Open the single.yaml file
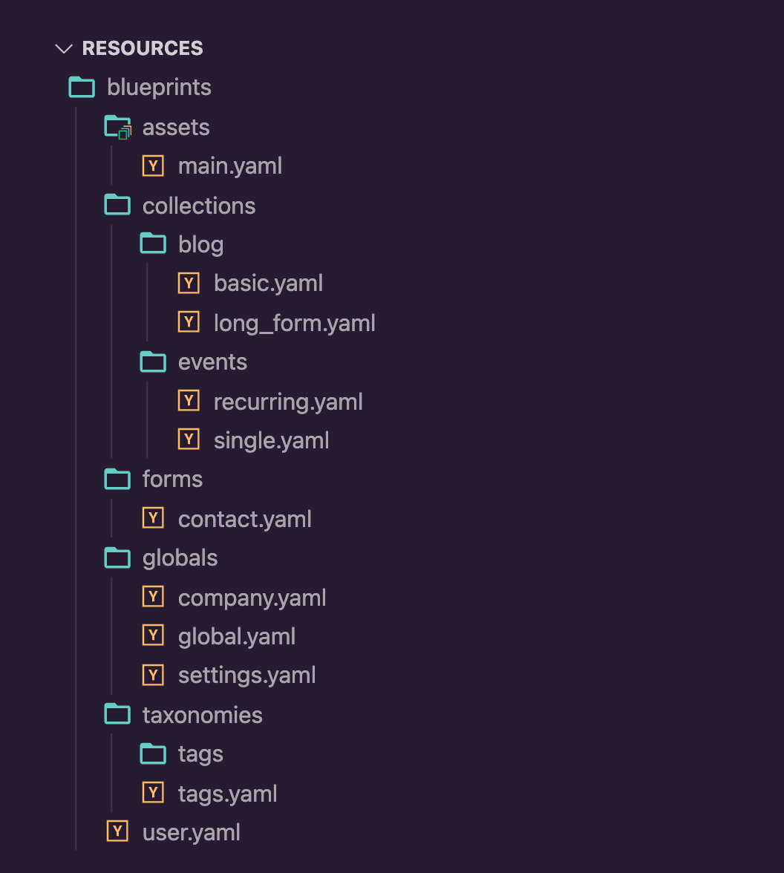Image resolution: width=784 pixels, height=873 pixels. point(271,439)
